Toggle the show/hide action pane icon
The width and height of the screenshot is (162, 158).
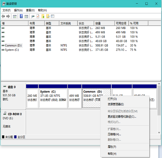[26, 16]
